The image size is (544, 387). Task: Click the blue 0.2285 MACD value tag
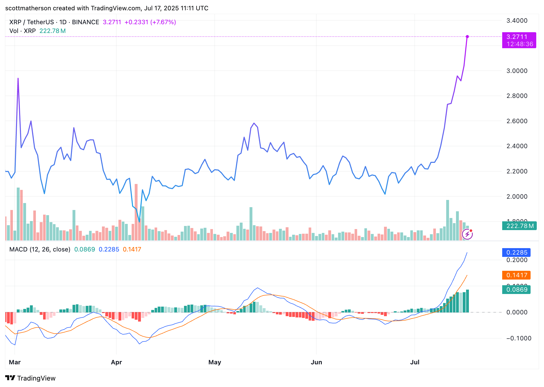[516, 253]
